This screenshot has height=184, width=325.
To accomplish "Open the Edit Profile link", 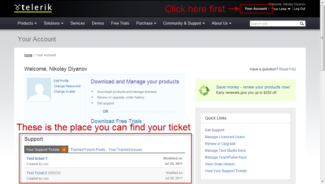I will pos(61,81).
